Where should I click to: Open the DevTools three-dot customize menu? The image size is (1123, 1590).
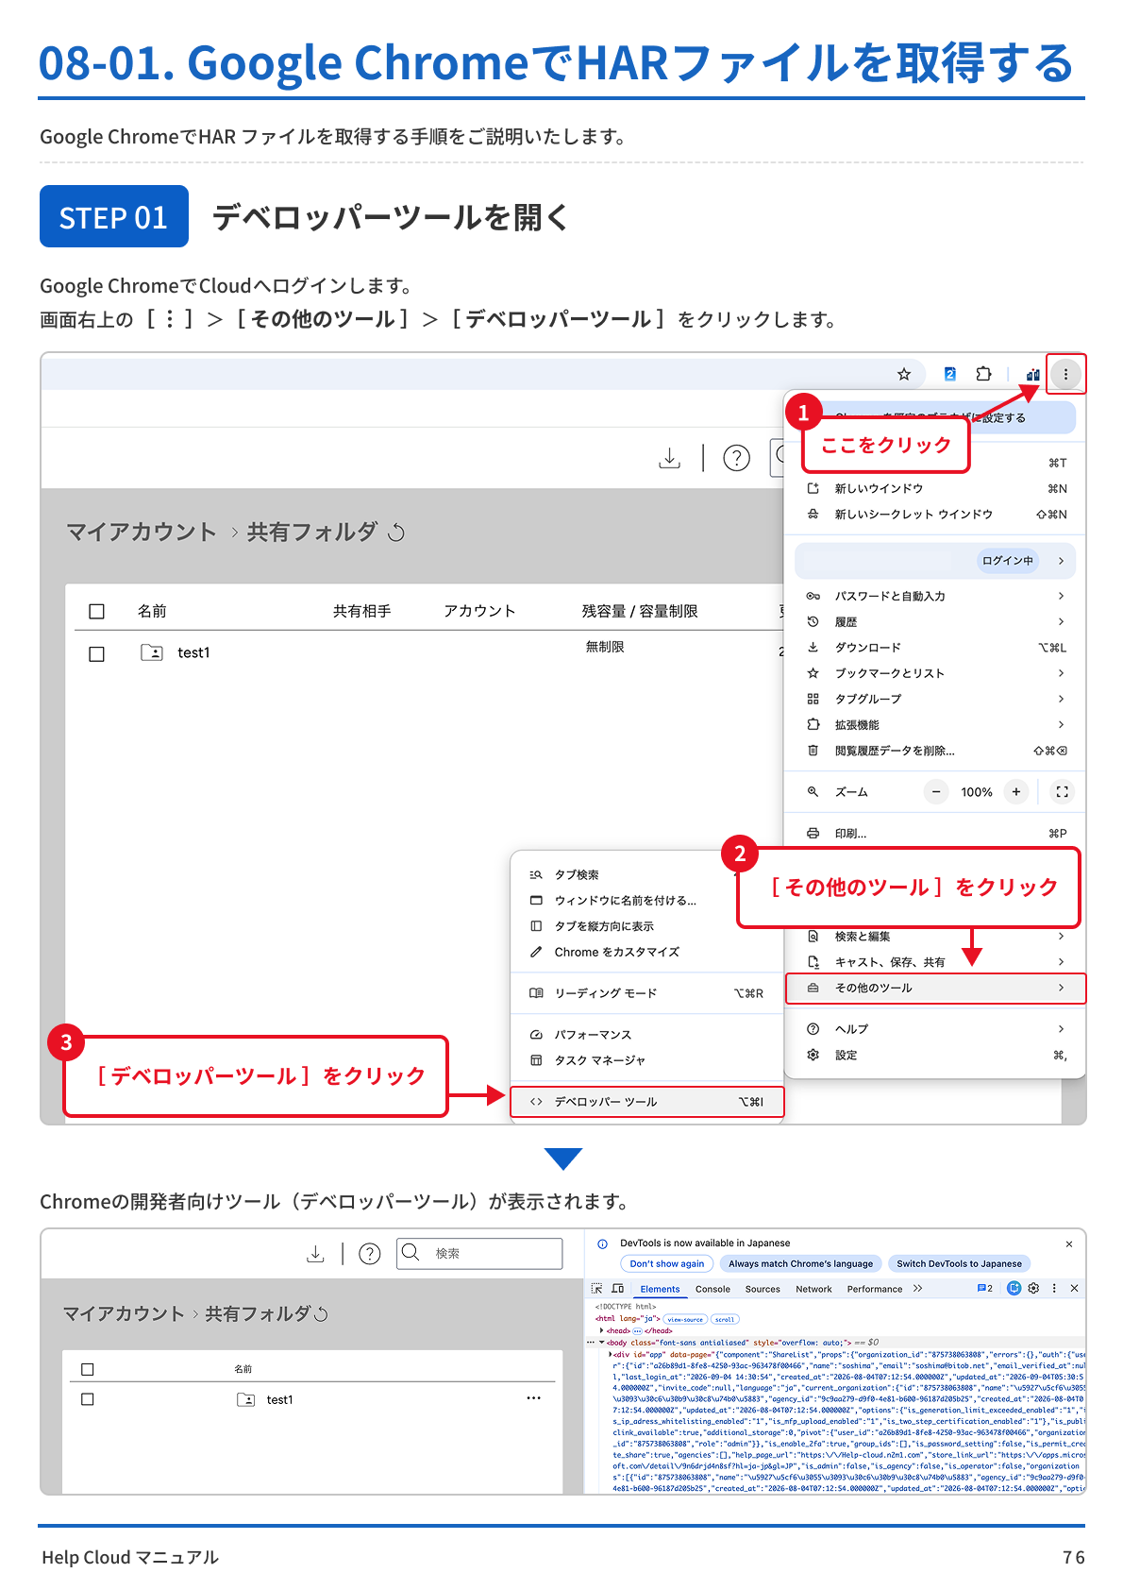(x=1054, y=1288)
